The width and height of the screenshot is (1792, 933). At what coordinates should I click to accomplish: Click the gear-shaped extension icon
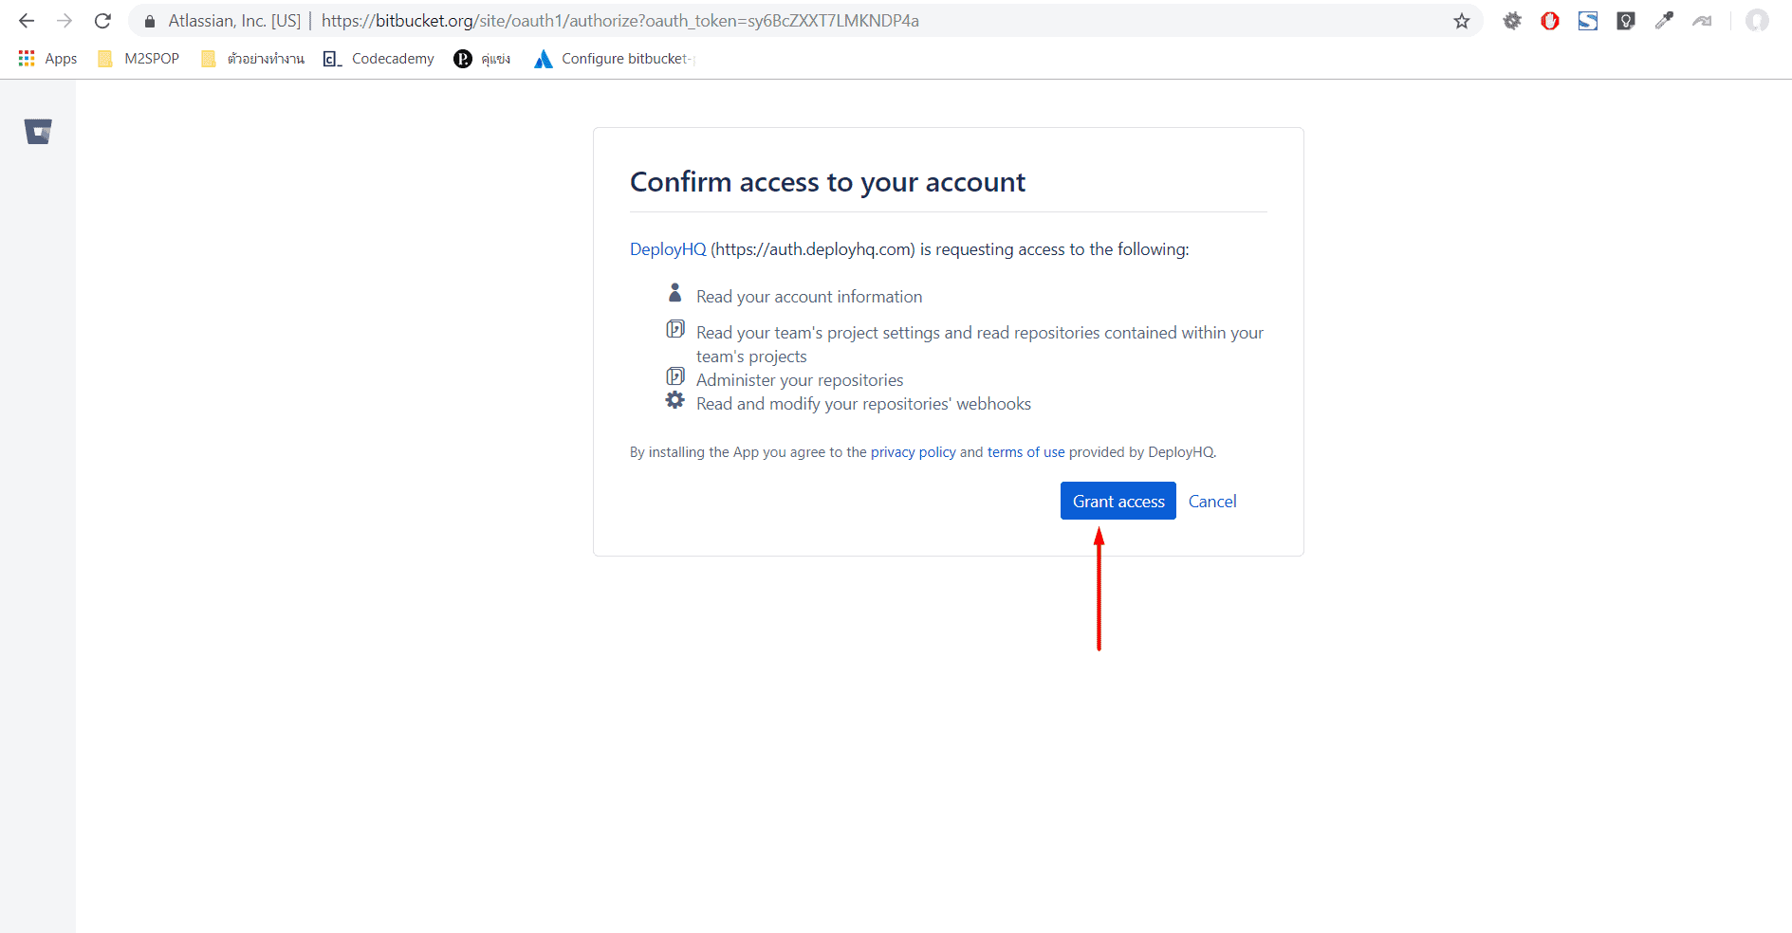click(x=1512, y=20)
